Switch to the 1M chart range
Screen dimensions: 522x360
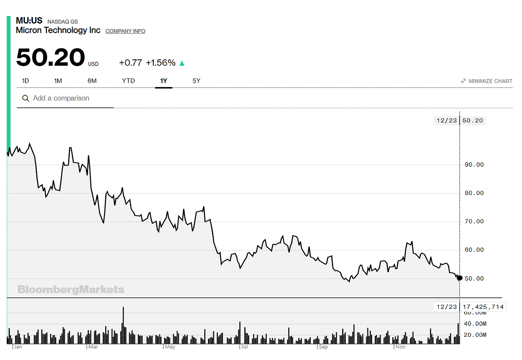pos(58,81)
